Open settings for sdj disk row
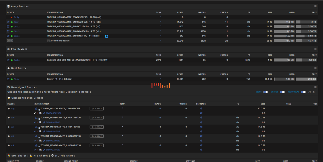This screenshot has height=162, width=323. pyautogui.click(x=201, y=136)
